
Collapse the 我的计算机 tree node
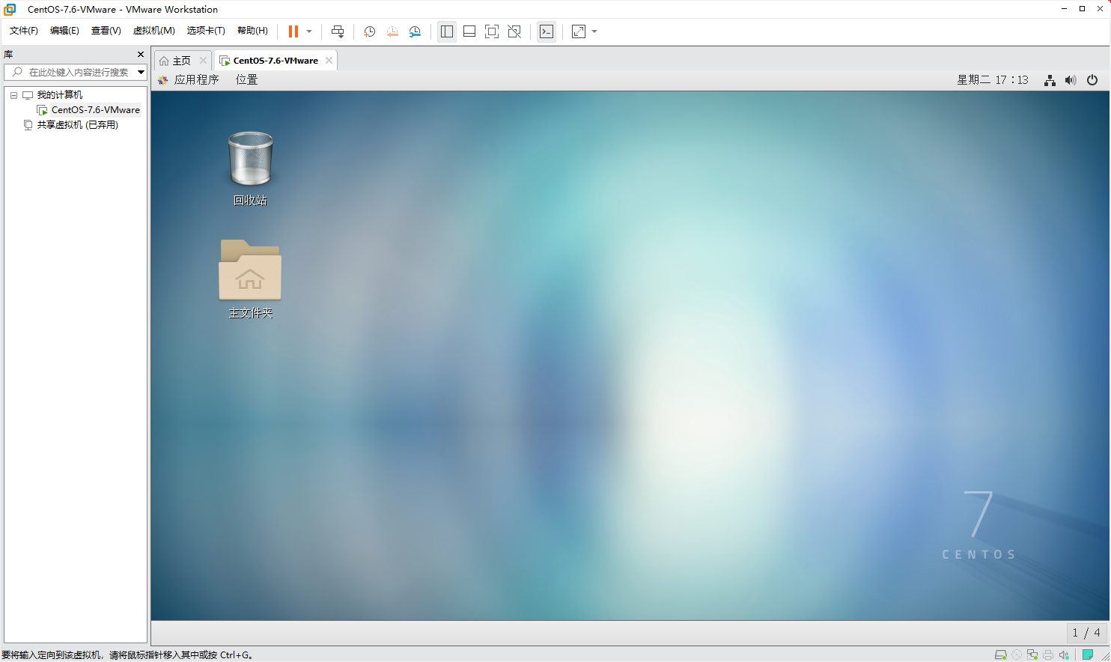(x=13, y=95)
